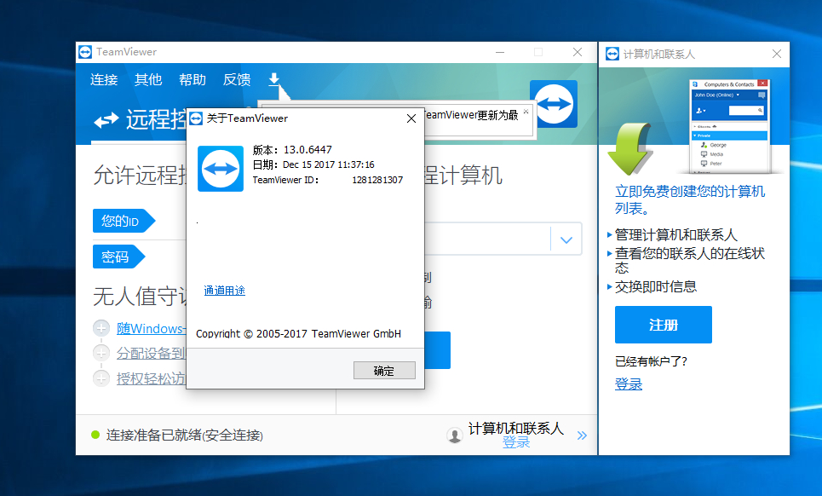Click 登录 under 计算机和联系人 in bottom bar
Image resolution: width=822 pixels, height=496 pixels.
click(x=516, y=443)
